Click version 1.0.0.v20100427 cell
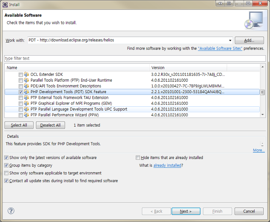 tap(188, 86)
